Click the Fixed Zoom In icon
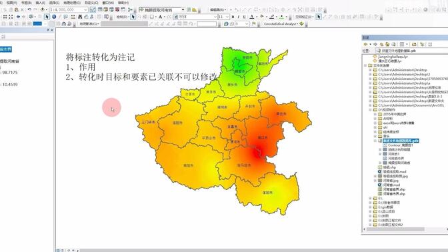The height and width of the screenshot is (252, 448). tap(5, 17)
